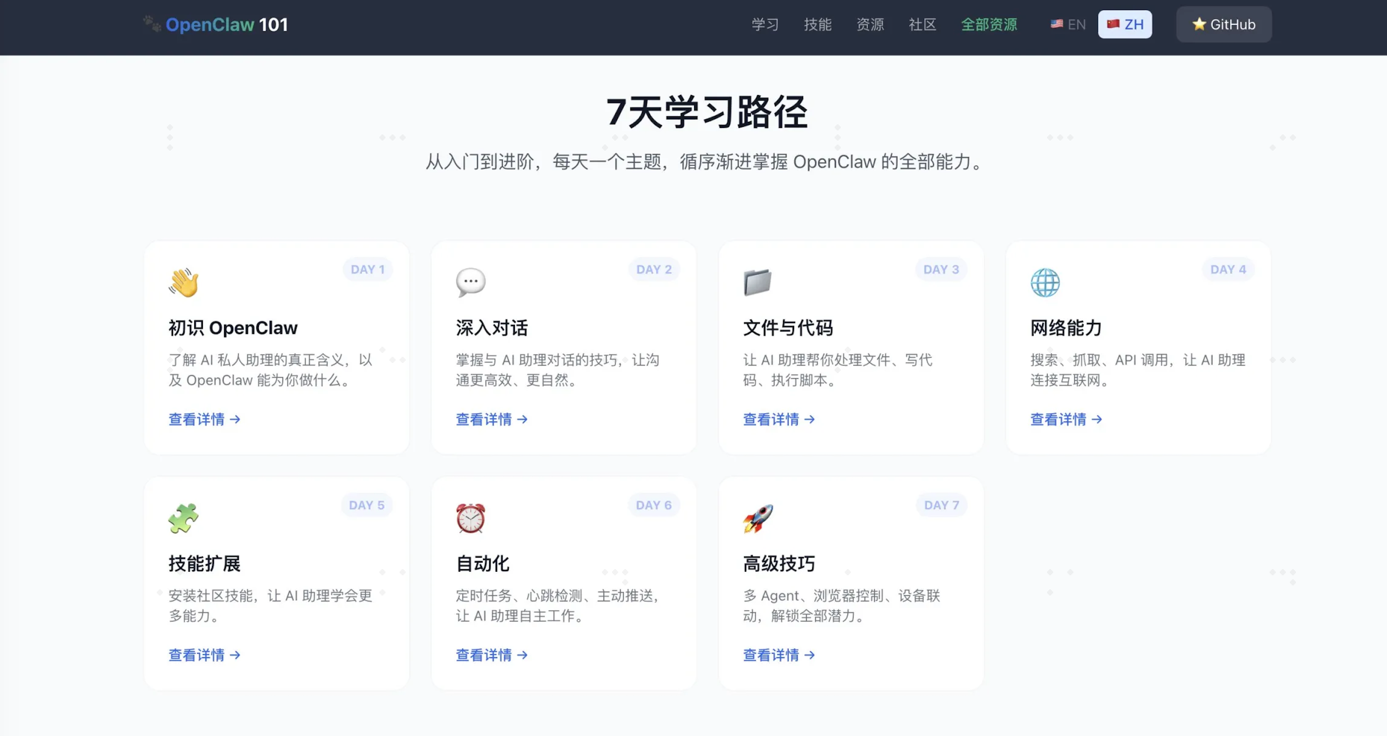Navigate to 社区 in the header
This screenshot has width=1387, height=736.
[922, 24]
